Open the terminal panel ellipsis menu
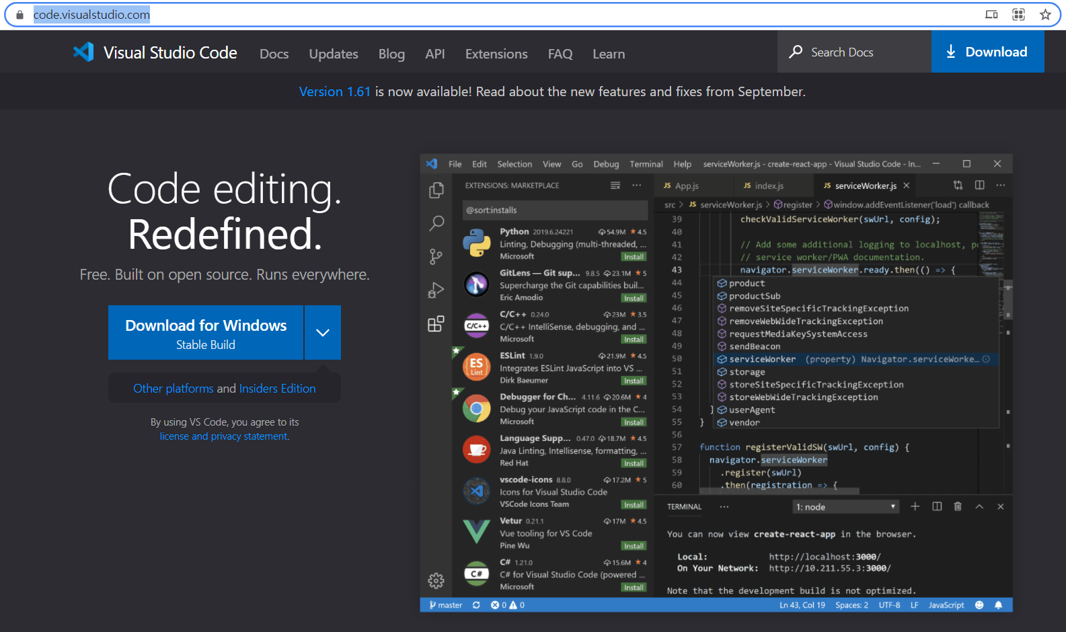Screen dimensions: 1066x632 coord(724,506)
